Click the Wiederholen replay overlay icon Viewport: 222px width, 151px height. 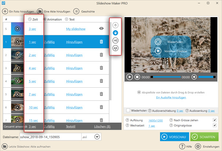click(158, 42)
